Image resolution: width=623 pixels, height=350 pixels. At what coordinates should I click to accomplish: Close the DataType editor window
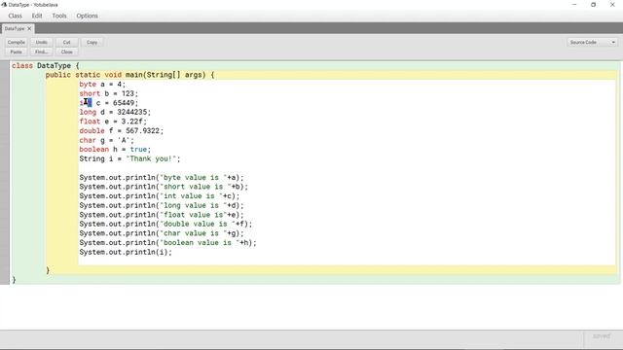612,5
